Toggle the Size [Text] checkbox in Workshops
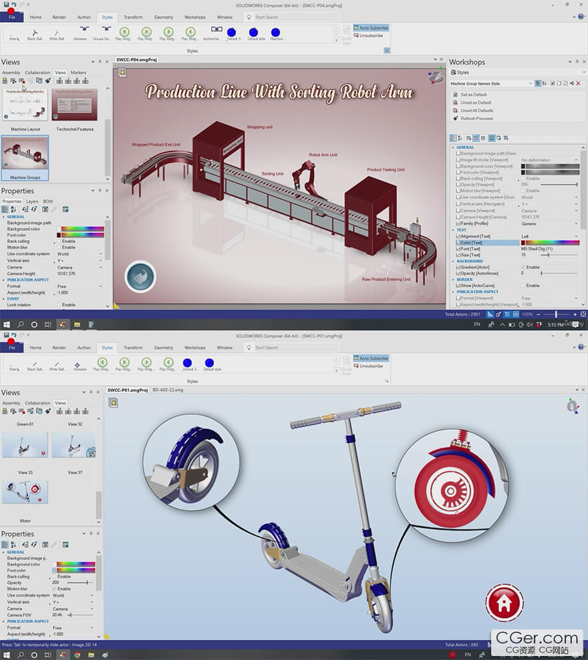Screen dimensions: 588x660 tap(458, 255)
